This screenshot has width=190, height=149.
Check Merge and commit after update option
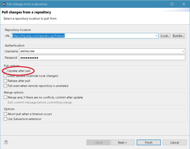(6, 98)
